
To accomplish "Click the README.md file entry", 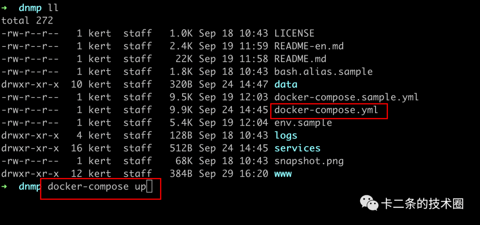I will [300, 59].
